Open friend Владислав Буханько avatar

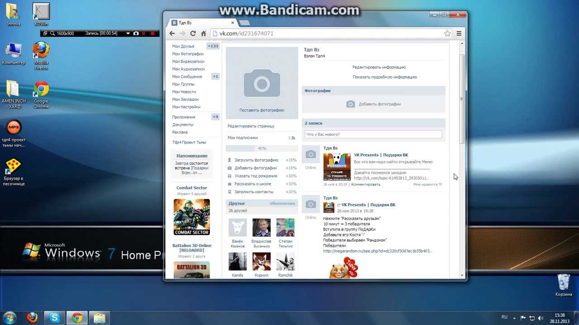(261, 227)
